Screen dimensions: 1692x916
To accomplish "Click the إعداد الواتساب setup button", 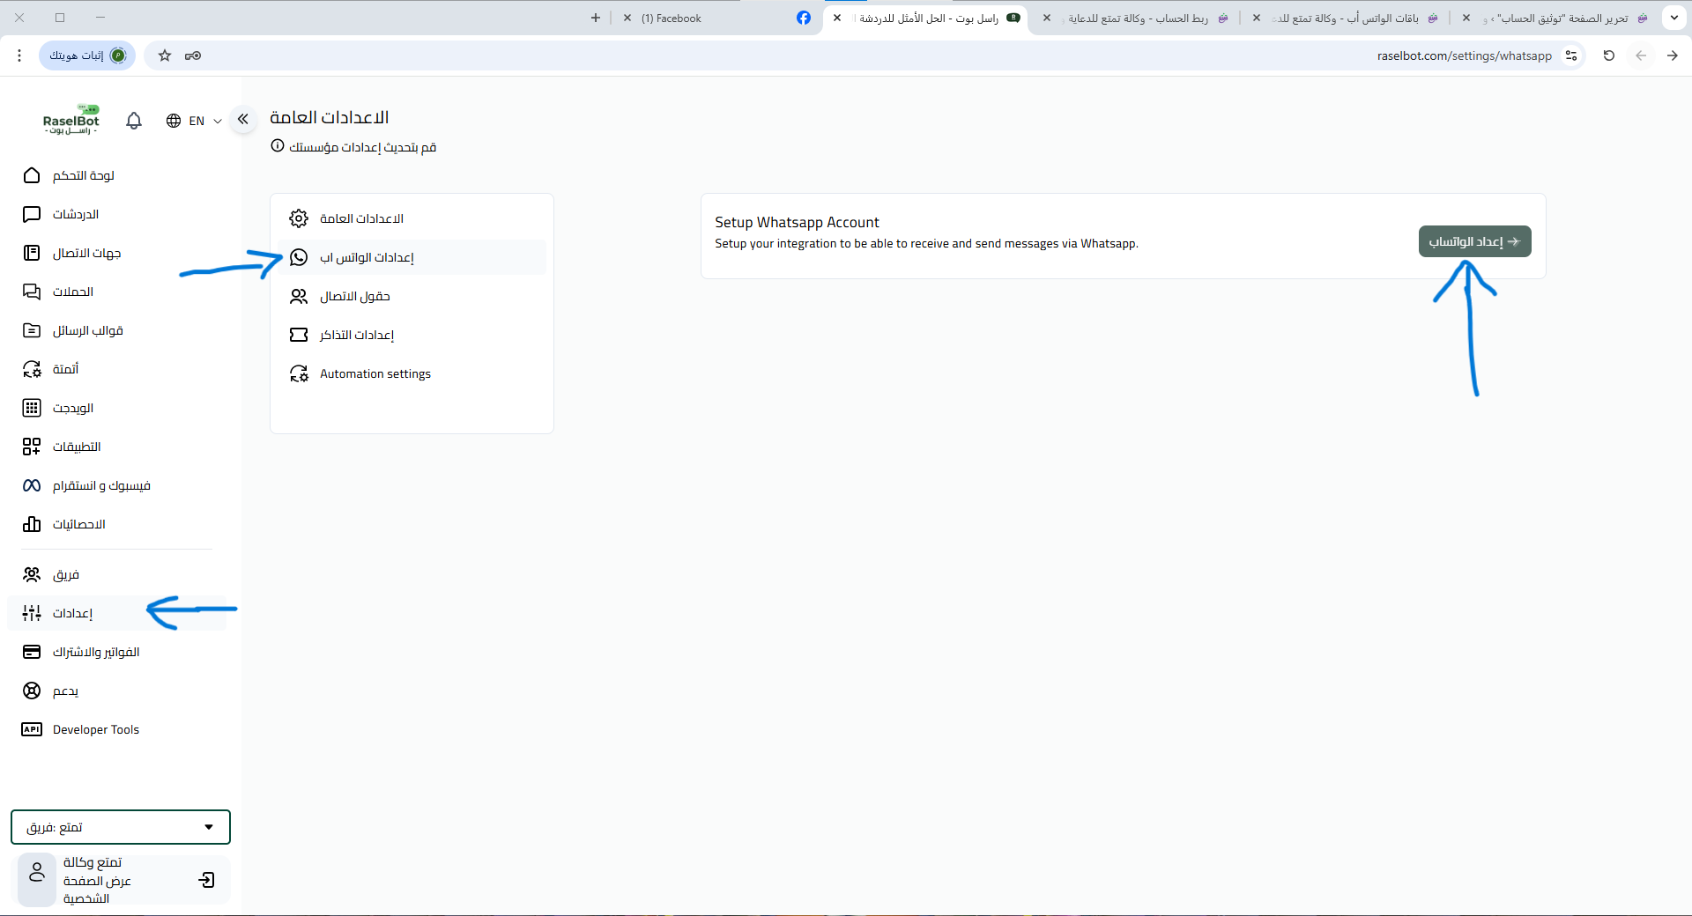I will pyautogui.click(x=1474, y=241).
